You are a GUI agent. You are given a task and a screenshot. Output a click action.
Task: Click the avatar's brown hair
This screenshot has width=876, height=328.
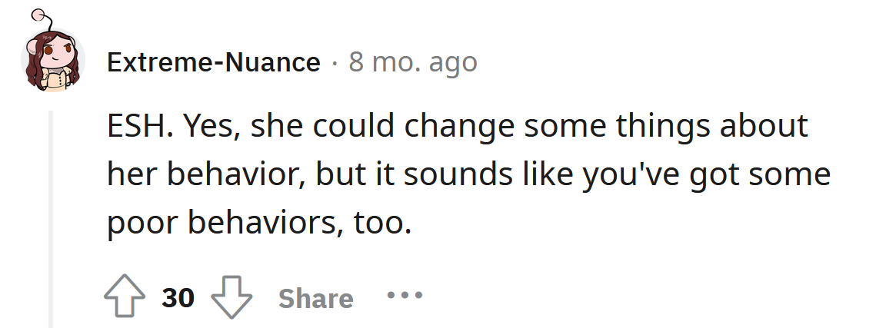click(x=36, y=77)
